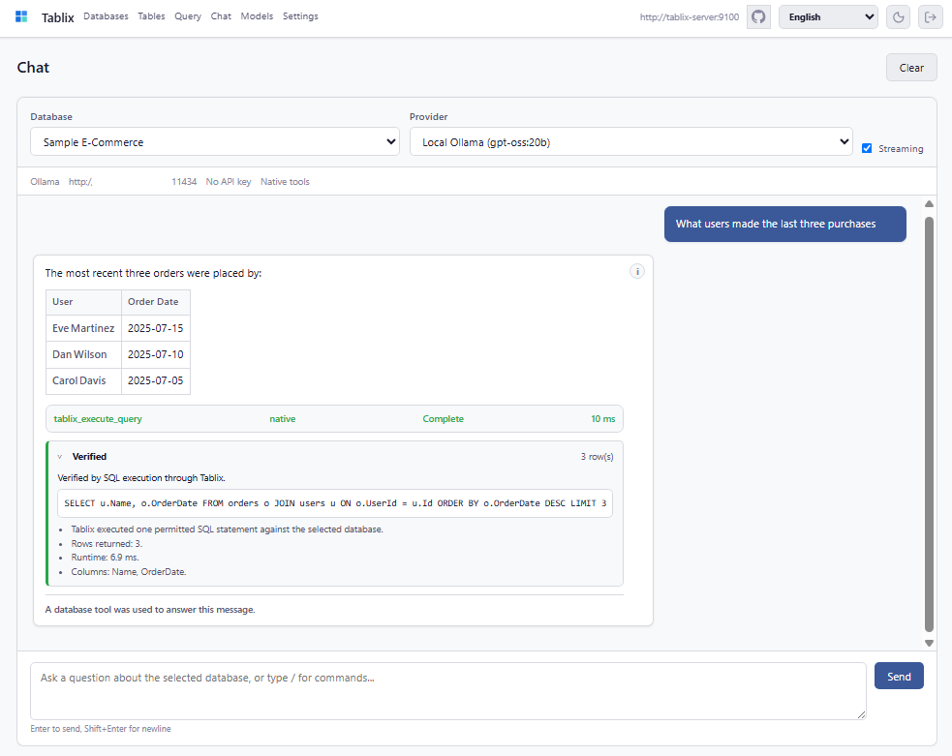Open the Database dropdown

pos(215,142)
